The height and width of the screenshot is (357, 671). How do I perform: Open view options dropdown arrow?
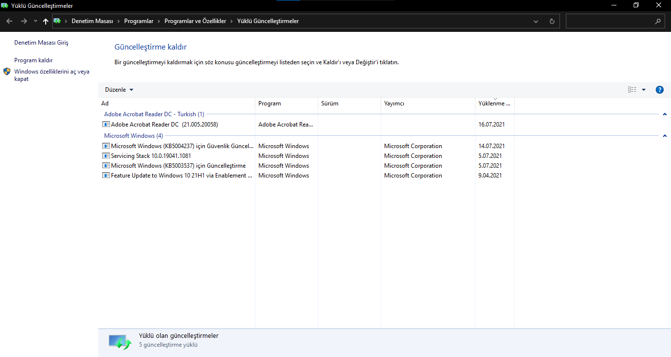point(643,90)
